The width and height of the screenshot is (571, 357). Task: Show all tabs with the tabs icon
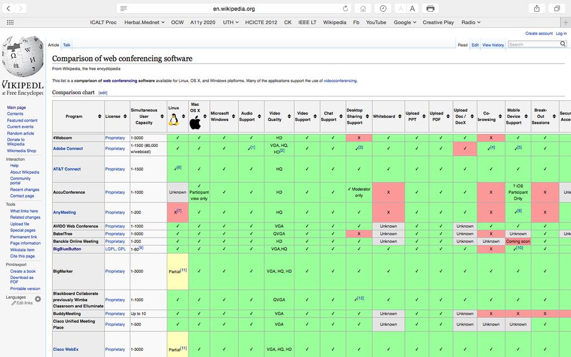557,8
